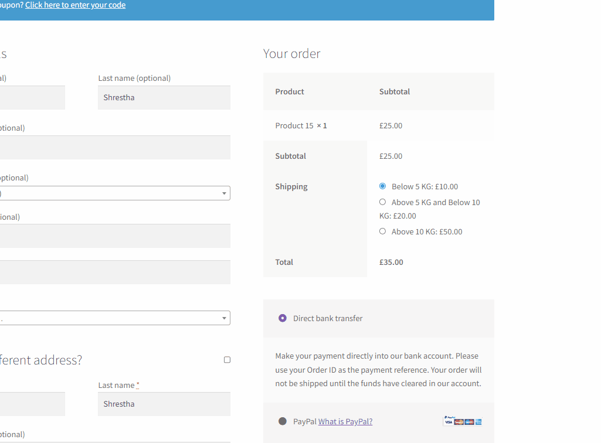
Task: Select Direct bank transfer payment method
Action: coord(283,318)
